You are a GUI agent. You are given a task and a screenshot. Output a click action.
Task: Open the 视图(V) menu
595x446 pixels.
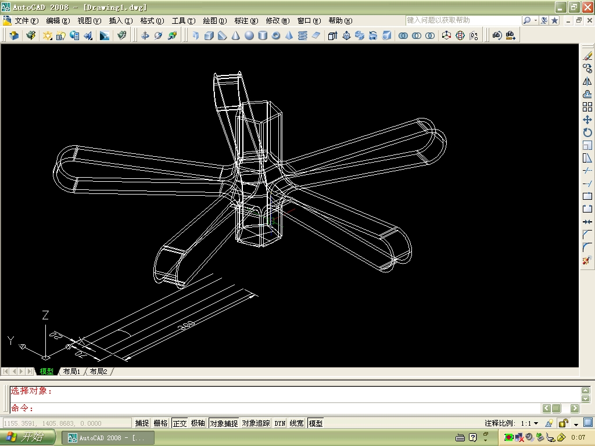pos(89,21)
